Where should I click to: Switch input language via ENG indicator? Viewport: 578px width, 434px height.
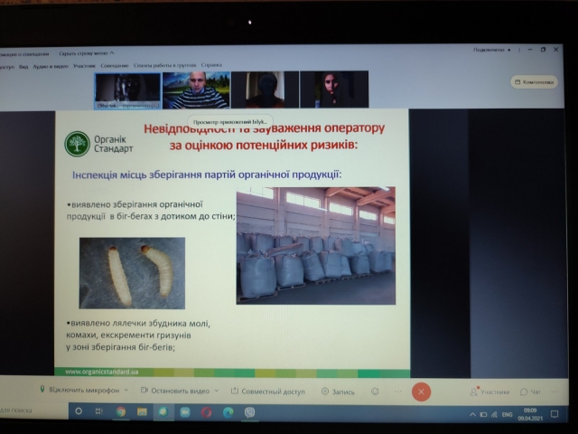click(x=507, y=415)
